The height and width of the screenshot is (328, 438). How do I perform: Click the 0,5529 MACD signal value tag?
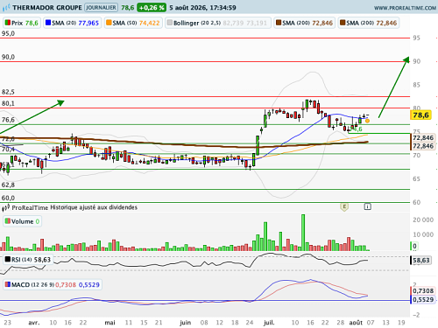[423, 299]
